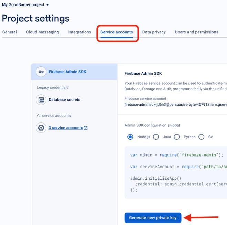The width and height of the screenshot is (227, 225).
Task: Select the Service accounts tab
Action: [x=117, y=32]
